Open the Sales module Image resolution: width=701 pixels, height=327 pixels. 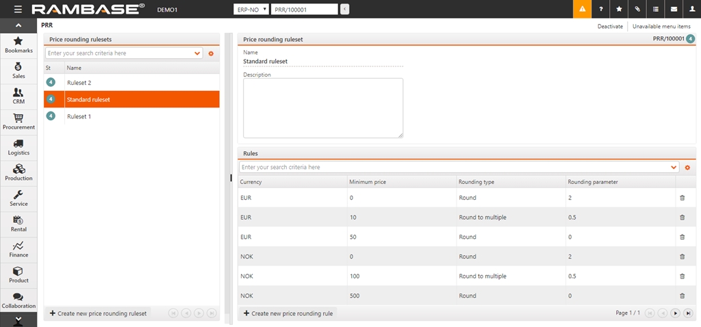[18, 70]
